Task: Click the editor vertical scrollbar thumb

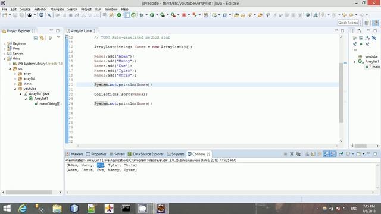Action: [341, 93]
